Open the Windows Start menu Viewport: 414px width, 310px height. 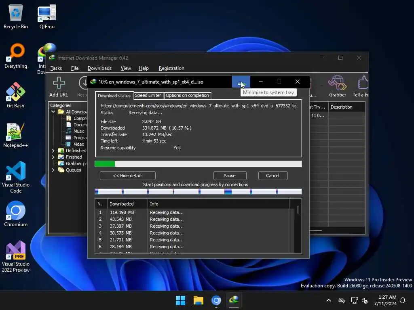(181, 300)
